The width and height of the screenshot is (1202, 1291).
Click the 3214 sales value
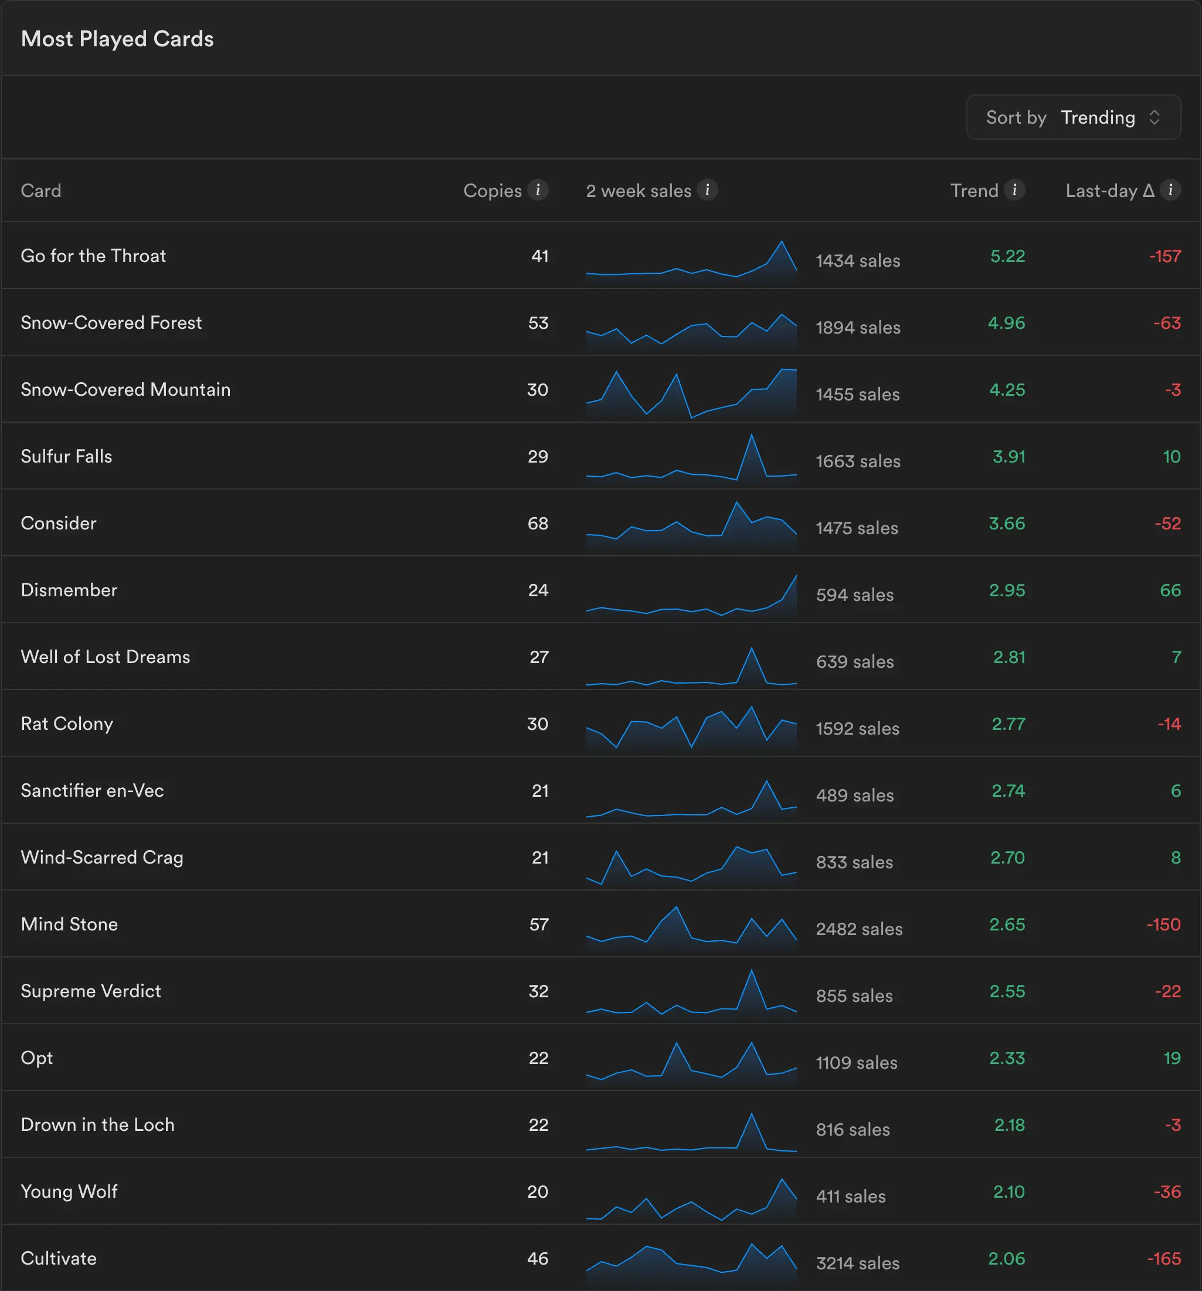(858, 1263)
